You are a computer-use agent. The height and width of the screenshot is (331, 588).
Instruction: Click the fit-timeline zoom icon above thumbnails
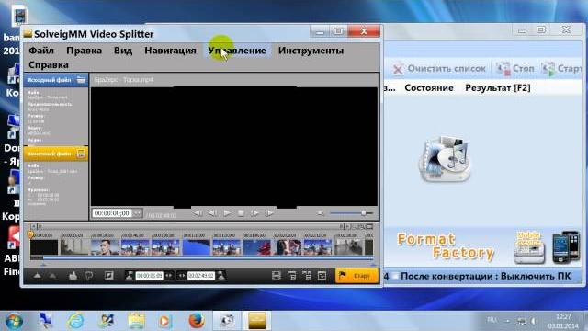[x=369, y=226]
